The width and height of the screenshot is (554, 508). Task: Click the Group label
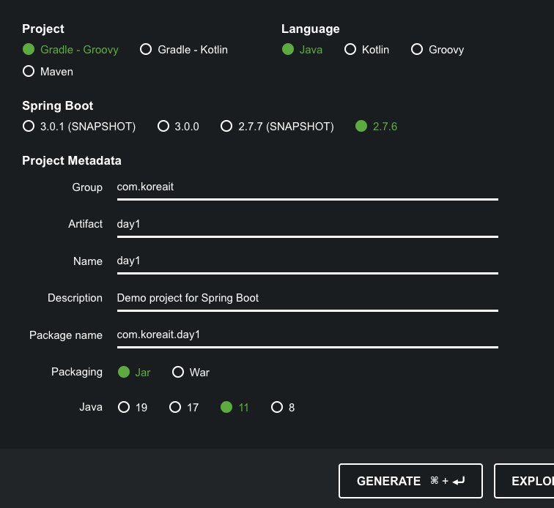87,187
